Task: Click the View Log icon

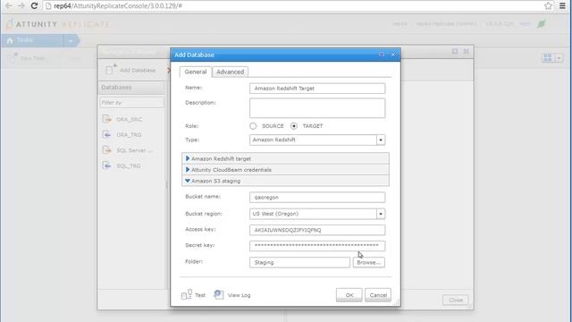Action: 218,294
